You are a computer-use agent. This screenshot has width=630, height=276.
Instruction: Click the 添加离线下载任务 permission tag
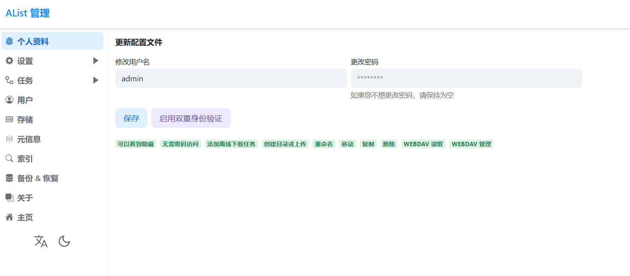231,144
